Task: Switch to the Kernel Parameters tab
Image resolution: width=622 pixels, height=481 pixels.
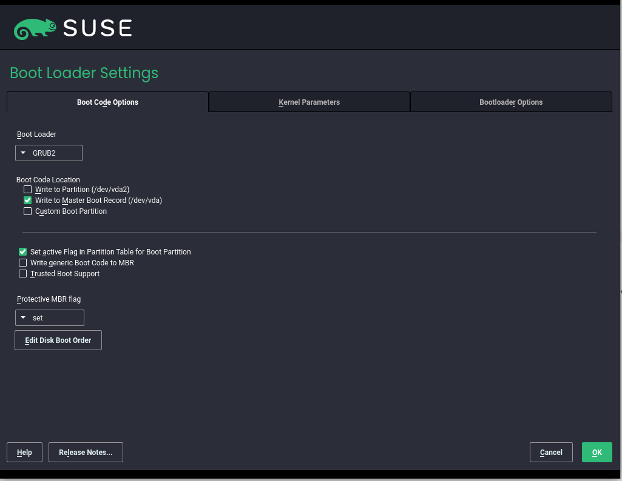Action: coord(309,102)
